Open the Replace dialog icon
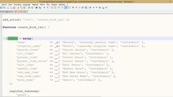 pos(40,8)
